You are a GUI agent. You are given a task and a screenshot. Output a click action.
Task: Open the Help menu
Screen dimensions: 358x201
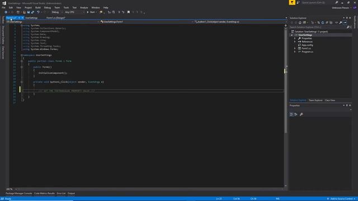pyautogui.click(x=106, y=7)
